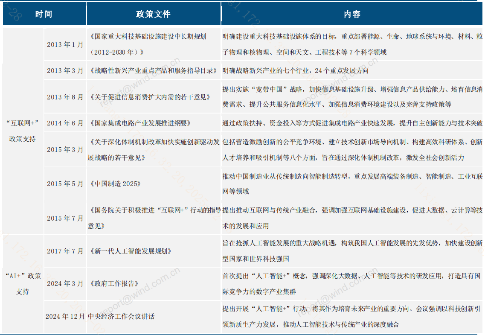Screen dimensions: 485x335
Task: Select the 《战略性新兴产业重点产品和服务指导目录》 title
Action: (154, 71)
